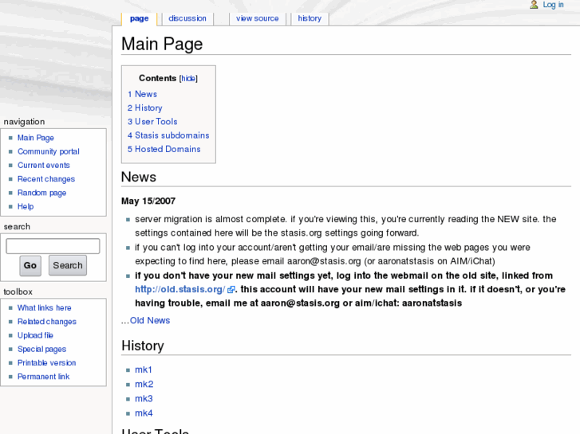This screenshot has width=580, height=434.
Task: Jump to section 4 Stasis subdomains in Contents
Action: point(168,135)
